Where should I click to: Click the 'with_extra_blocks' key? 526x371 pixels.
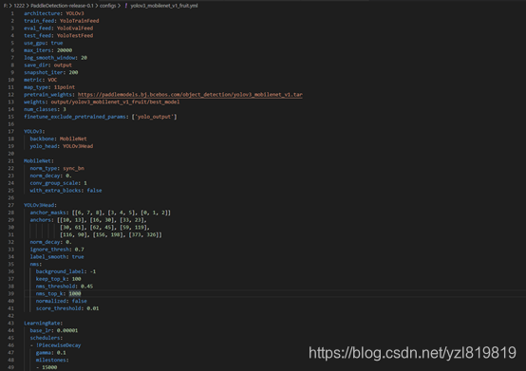(55, 191)
